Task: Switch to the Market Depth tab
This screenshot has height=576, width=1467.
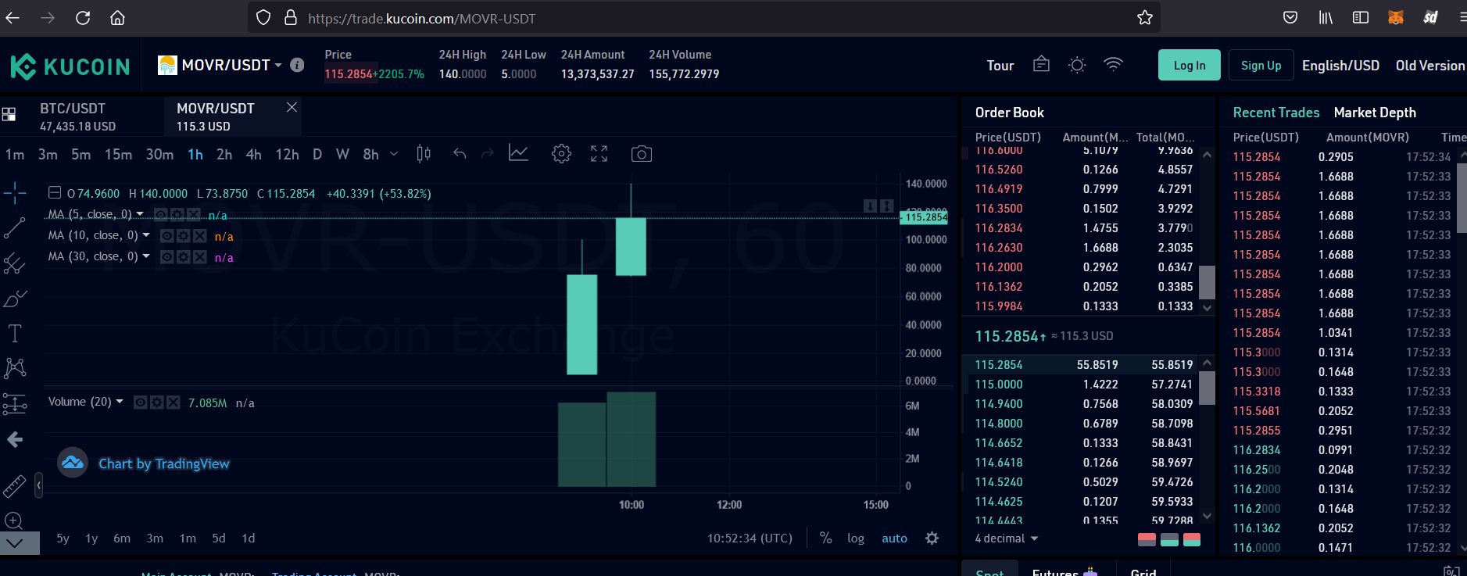Action: click(x=1375, y=113)
